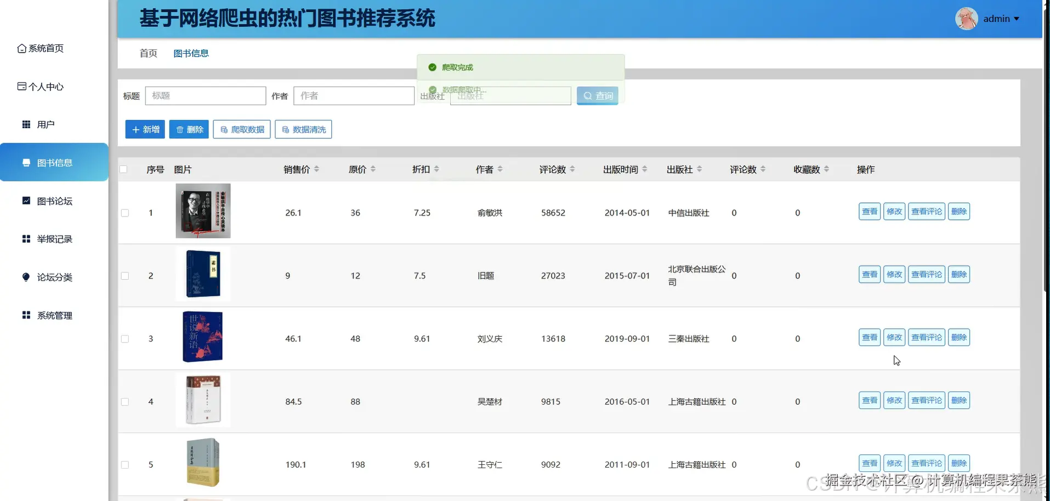Screen dimensions: 1050x501
Task: Sort by 销售价 using its sort arrows
Action: [x=316, y=169]
